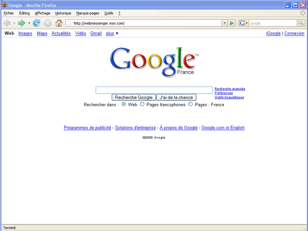Click the activity throbber icon

(x=303, y=13)
